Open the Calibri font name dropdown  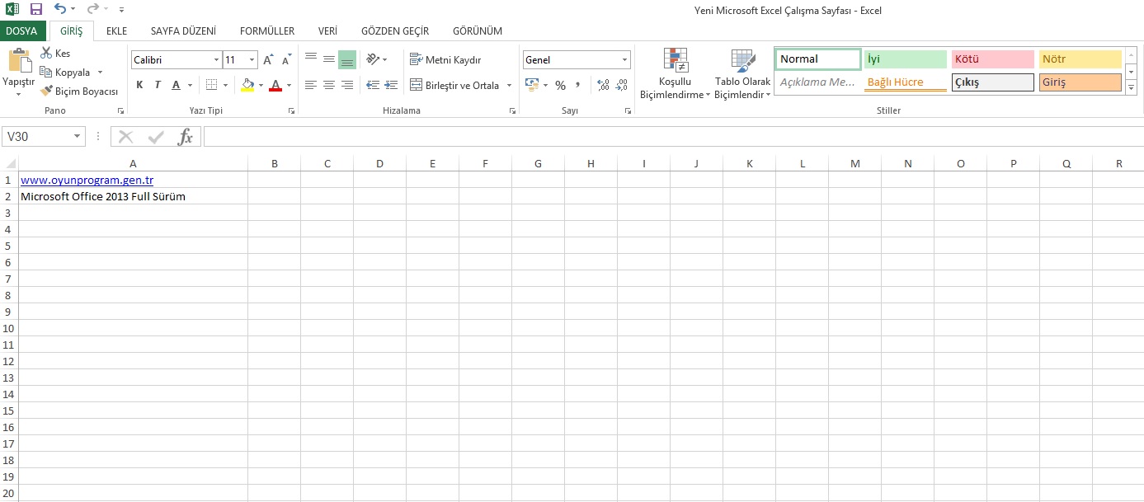216,60
